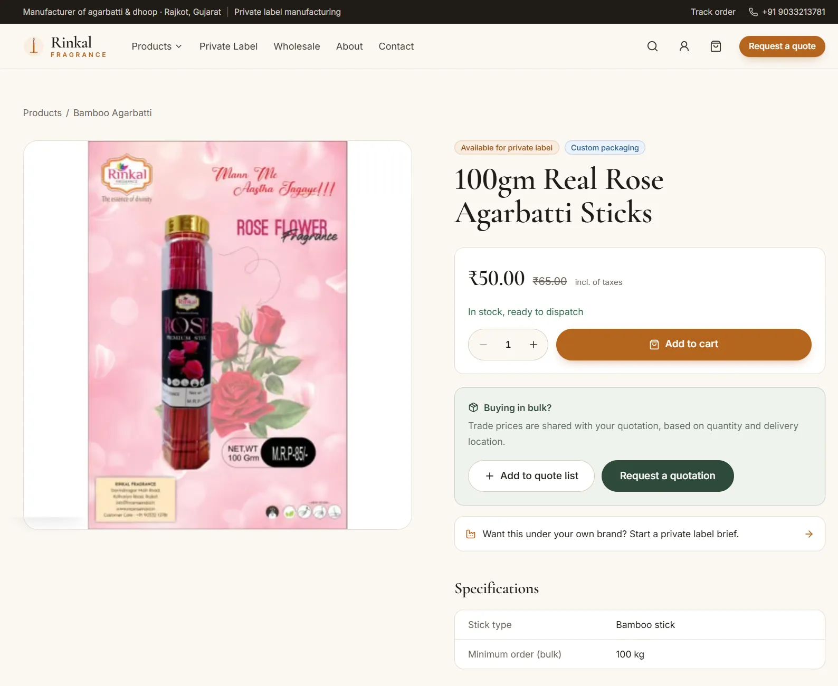Click Add to quote list
This screenshot has width=838, height=686.
531,476
